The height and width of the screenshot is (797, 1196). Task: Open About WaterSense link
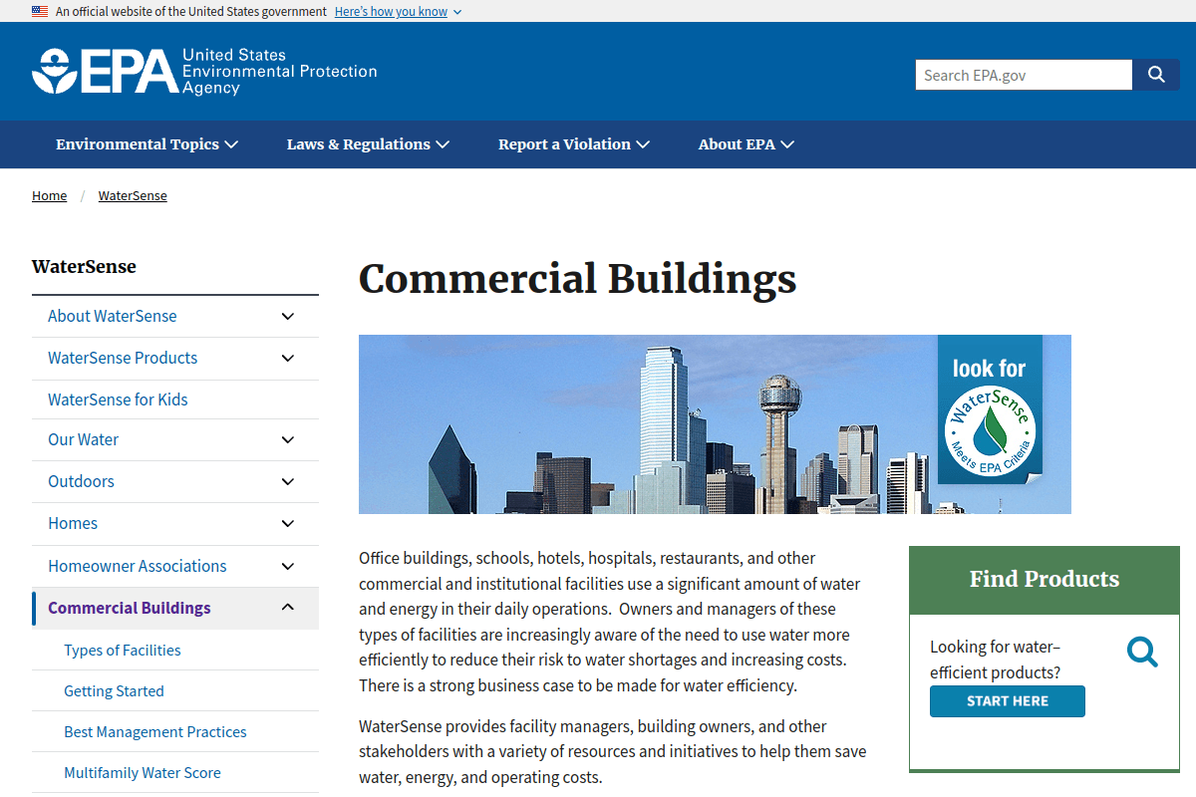click(113, 316)
